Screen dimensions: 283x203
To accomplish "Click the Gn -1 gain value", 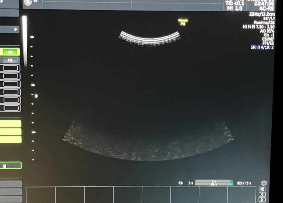I will point(268,35).
